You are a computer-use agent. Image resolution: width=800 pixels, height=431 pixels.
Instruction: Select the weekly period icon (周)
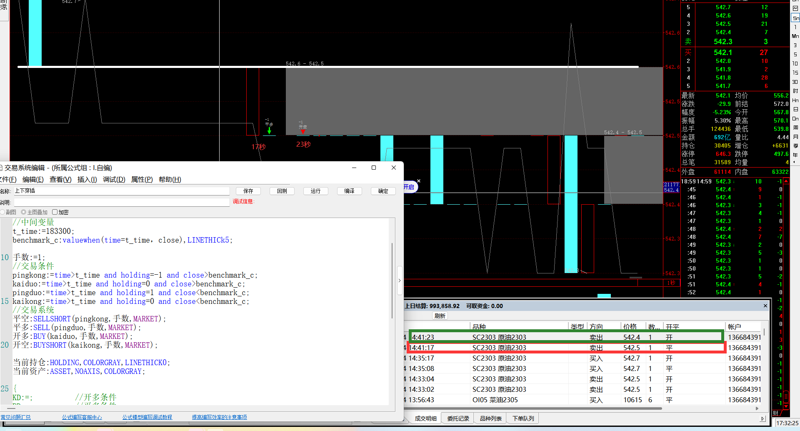point(795,128)
